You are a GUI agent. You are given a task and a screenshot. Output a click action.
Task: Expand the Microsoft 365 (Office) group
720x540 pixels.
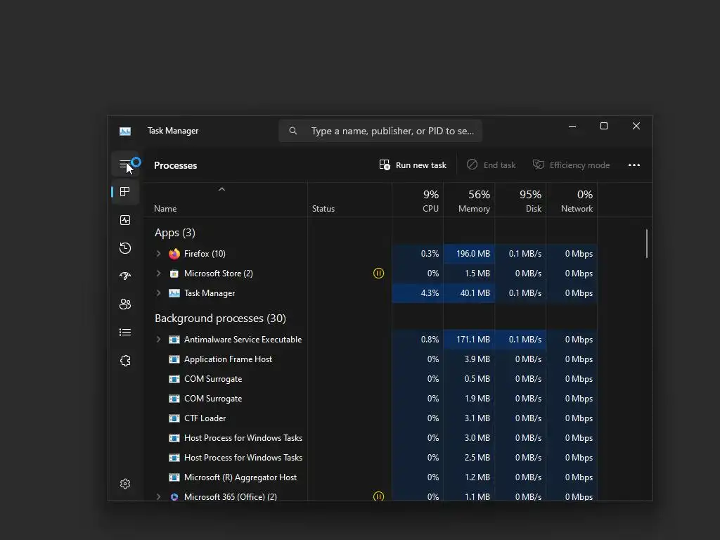click(158, 496)
